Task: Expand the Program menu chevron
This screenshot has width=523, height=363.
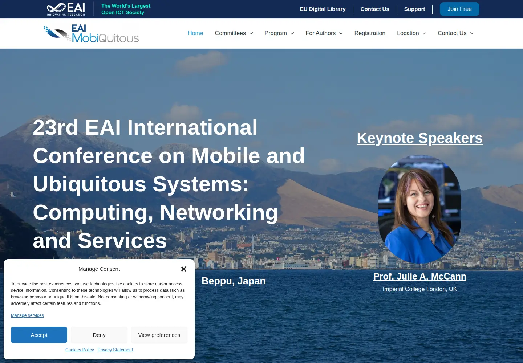Action: 292,33
